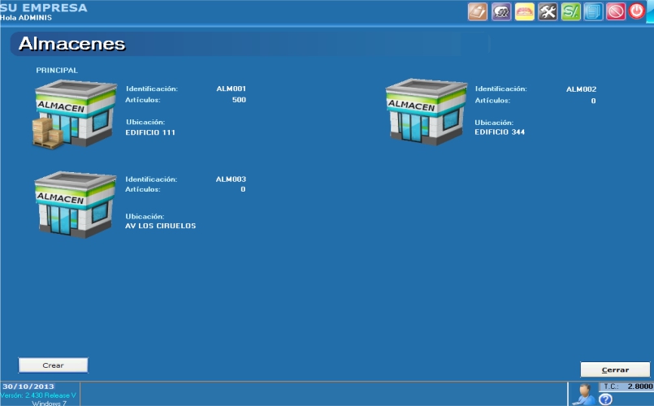
Task: Click the red prohibited circle icon
Action: [616, 12]
